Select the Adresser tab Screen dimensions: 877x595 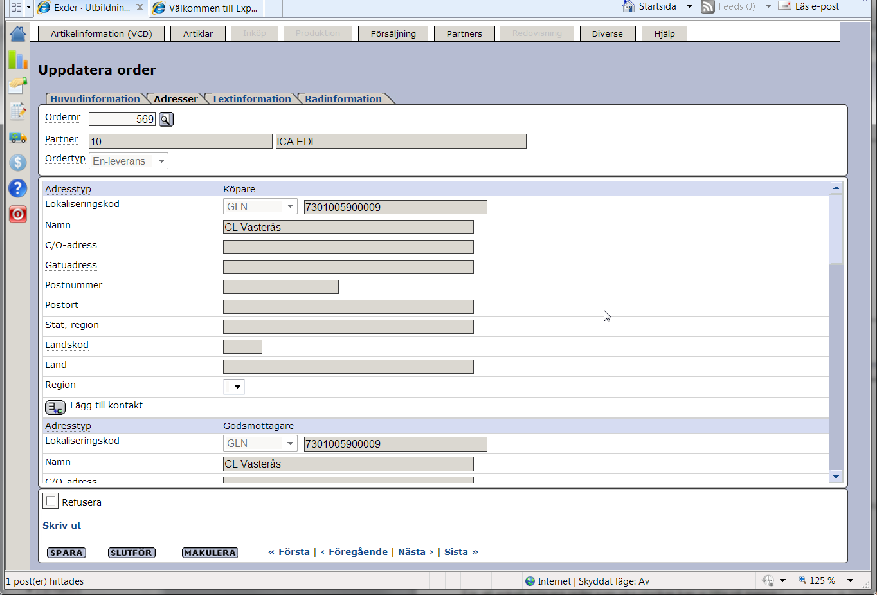tap(176, 98)
